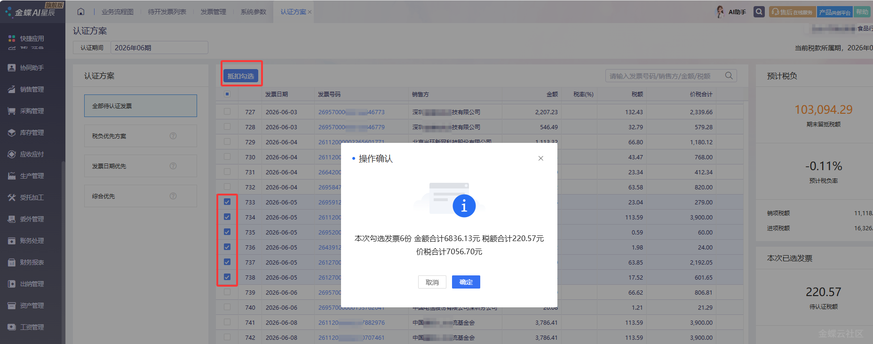This screenshot has width=873, height=344.
Task: Open invoice number link in row 727
Action: click(351, 112)
